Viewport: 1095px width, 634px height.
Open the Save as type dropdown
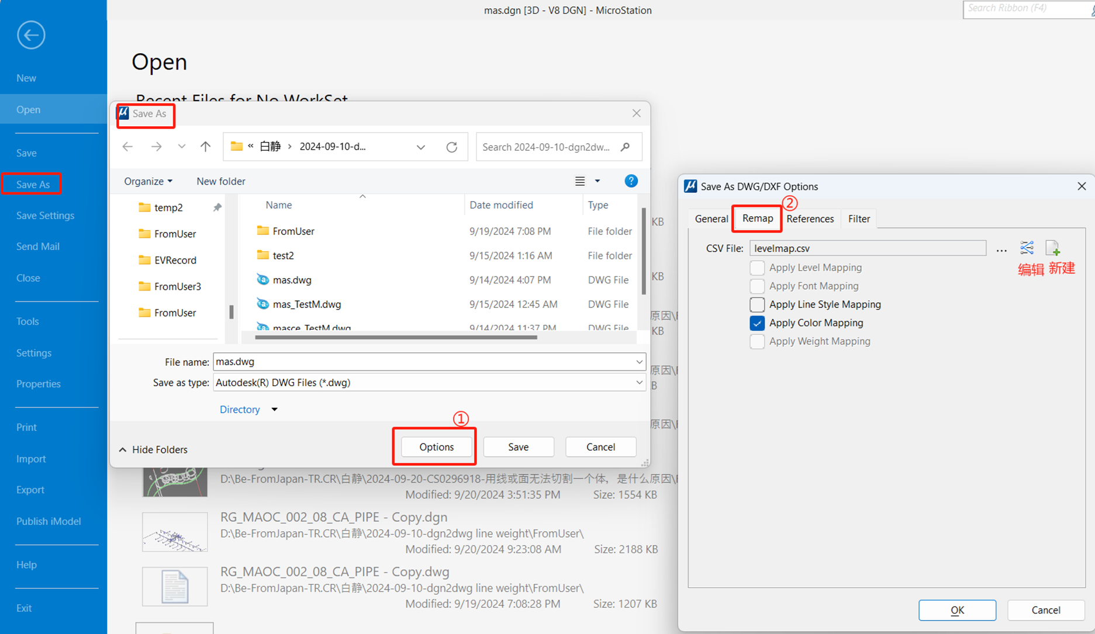640,383
